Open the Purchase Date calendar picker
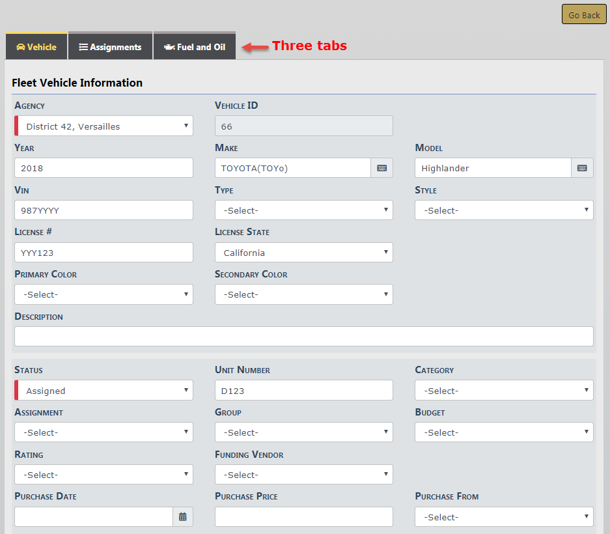Viewport: 610px width, 534px height. 183,517
